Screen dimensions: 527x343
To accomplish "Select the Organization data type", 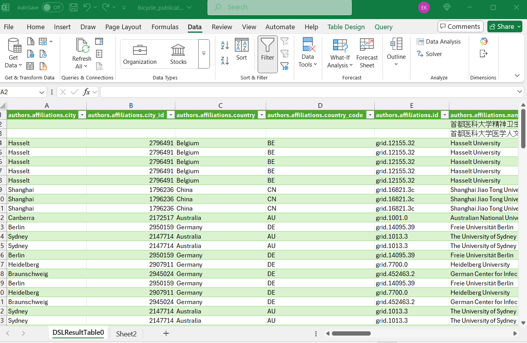I will (x=140, y=54).
